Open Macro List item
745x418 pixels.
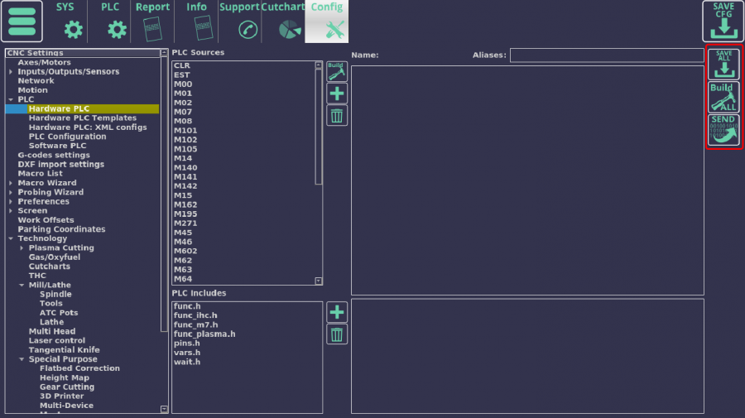40,173
